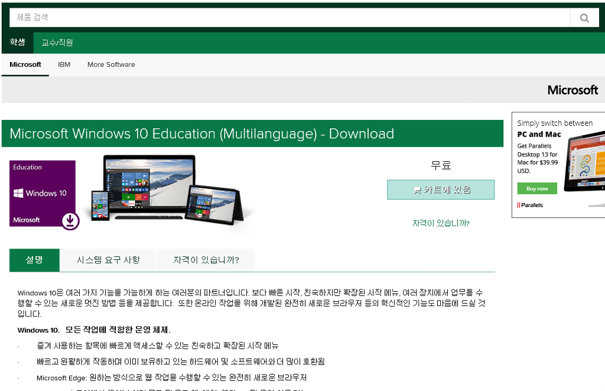Select the 학생 tab
Image resolution: width=605 pixels, height=391 pixels.
tap(17, 43)
